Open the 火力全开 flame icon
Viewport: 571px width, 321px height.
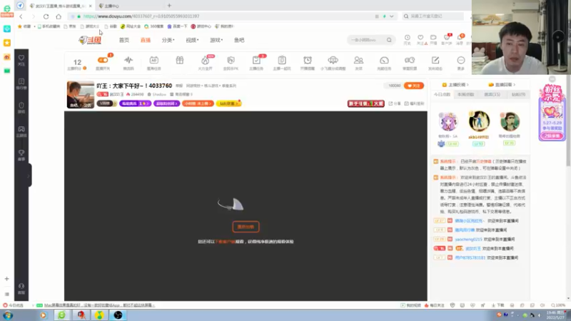click(205, 61)
